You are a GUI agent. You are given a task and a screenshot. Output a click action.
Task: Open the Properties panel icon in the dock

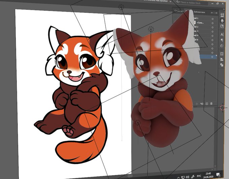pyautogui.click(x=222, y=14)
